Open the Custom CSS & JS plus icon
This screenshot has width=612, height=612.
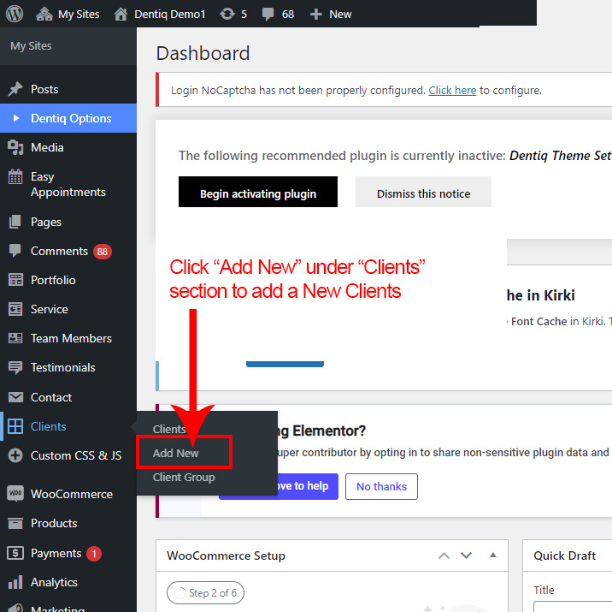point(15,455)
